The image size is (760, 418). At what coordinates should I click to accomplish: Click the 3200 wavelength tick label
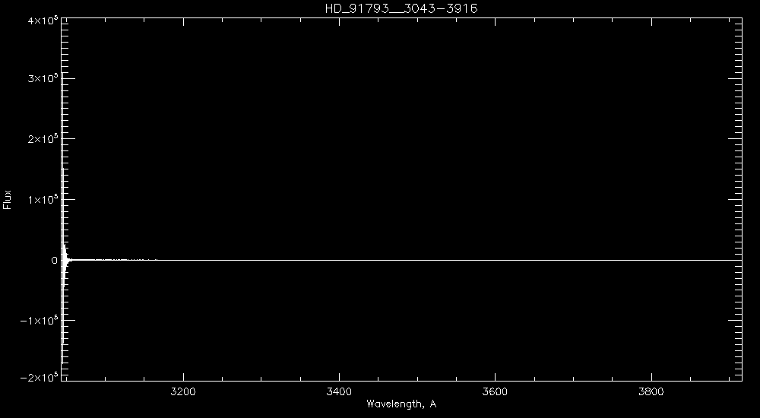[183, 391]
